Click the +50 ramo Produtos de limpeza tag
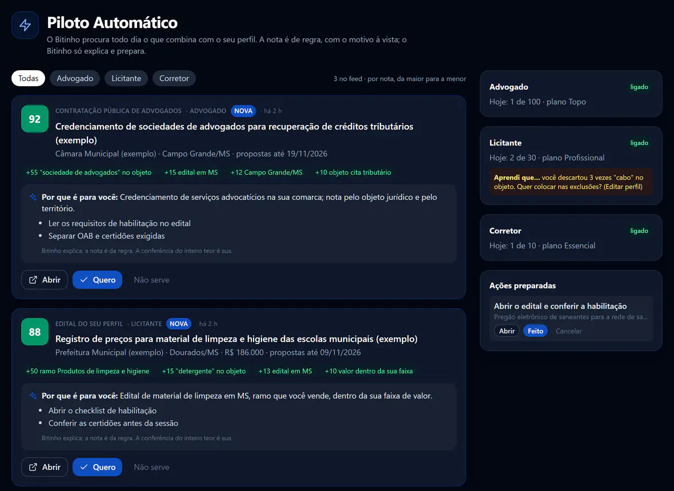The image size is (674, 491). point(88,371)
